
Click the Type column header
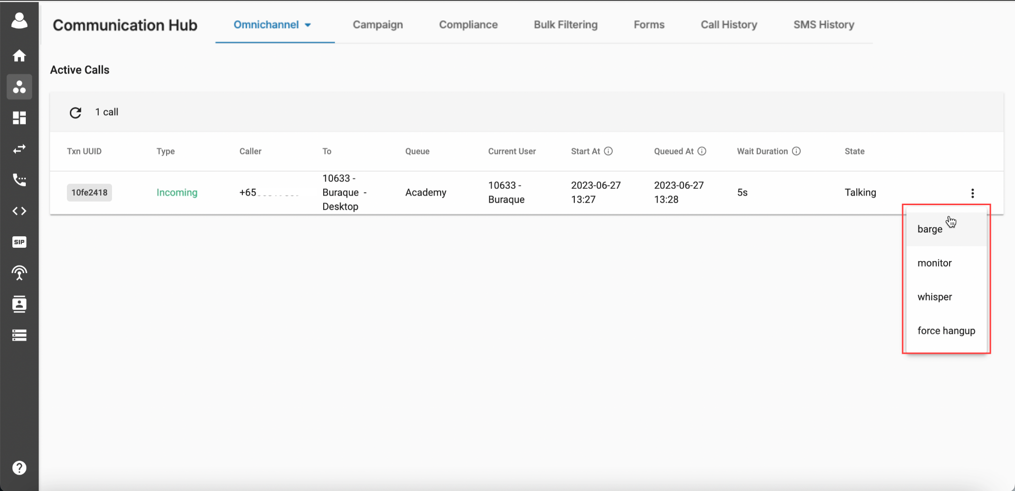166,151
